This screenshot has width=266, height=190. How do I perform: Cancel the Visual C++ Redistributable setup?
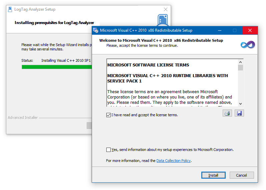242,175
